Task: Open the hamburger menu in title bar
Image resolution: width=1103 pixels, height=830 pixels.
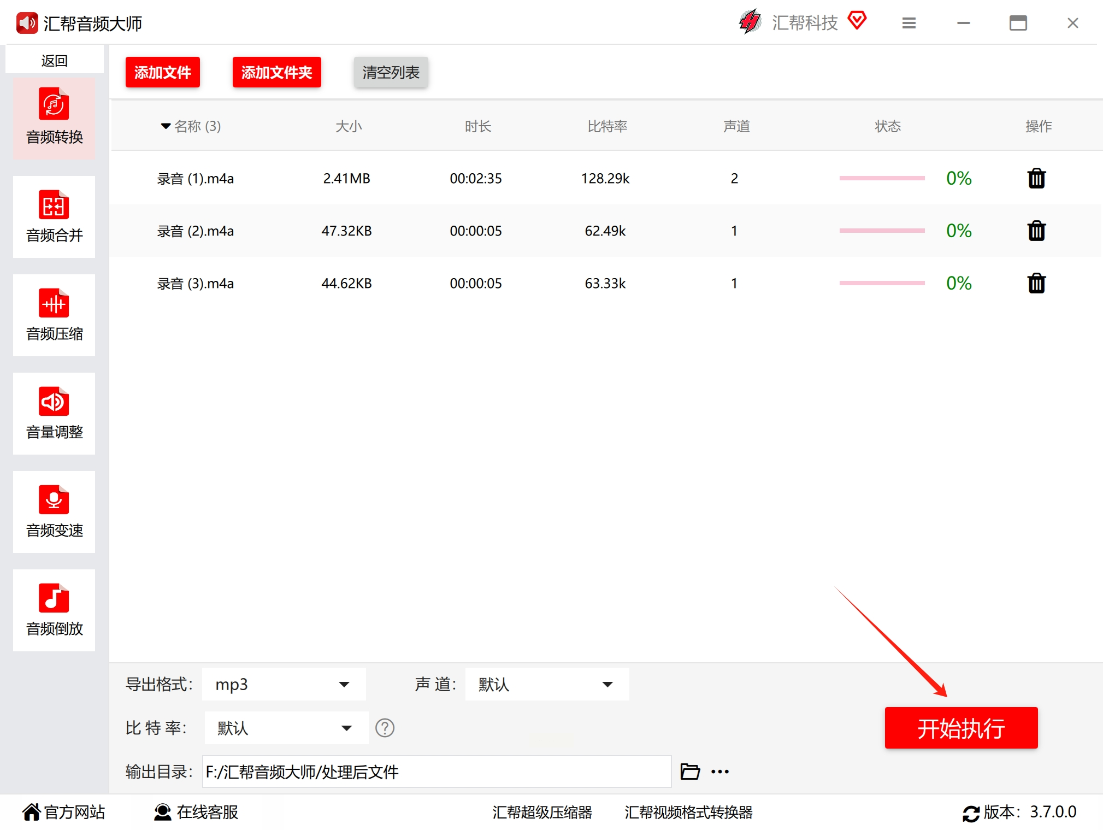Action: point(909,23)
